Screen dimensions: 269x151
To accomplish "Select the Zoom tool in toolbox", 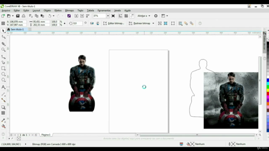I will pyautogui.click(x=3, y=49).
